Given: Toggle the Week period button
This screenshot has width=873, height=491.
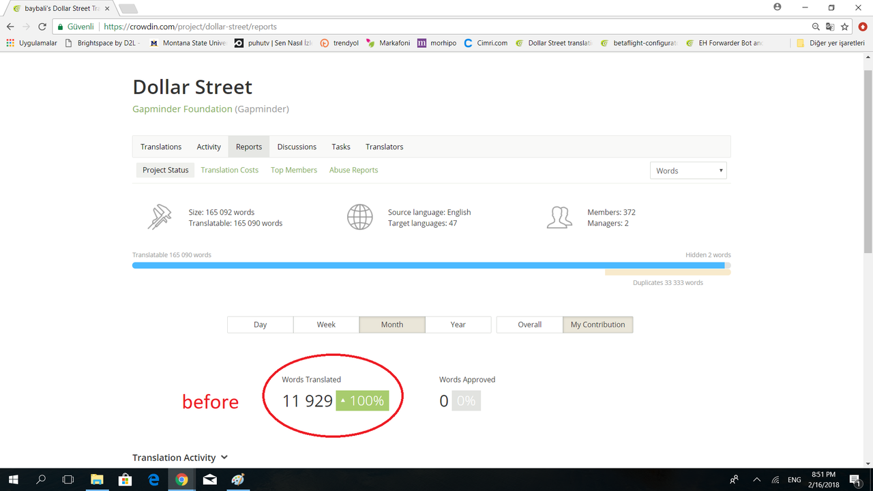Looking at the screenshot, I should [326, 325].
